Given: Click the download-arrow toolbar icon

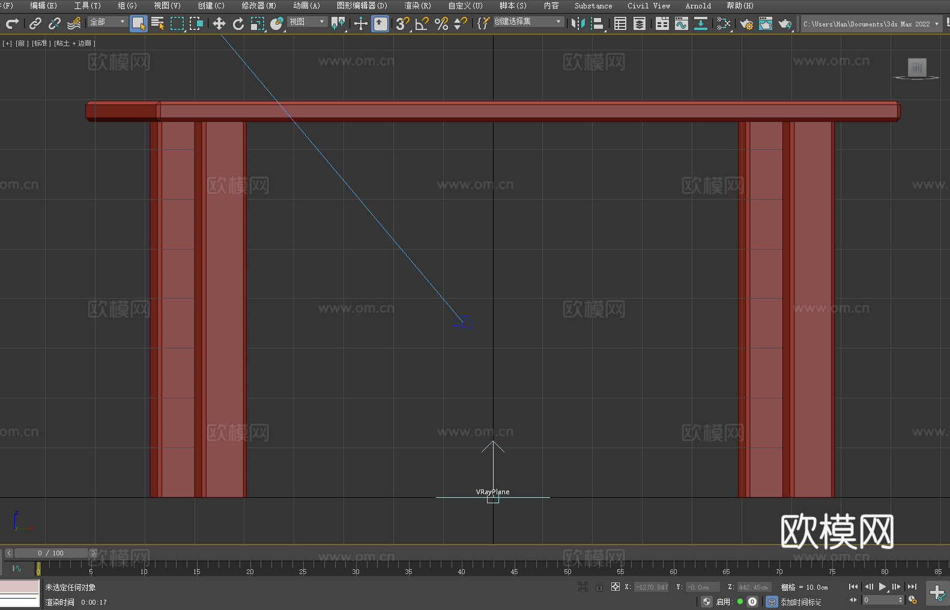Looking at the screenshot, I should (701, 23).
